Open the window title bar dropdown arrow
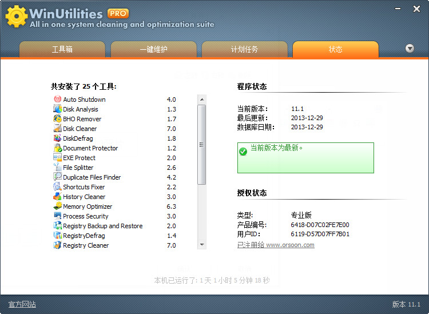429x314 pixels. click(x=396, y=9)
